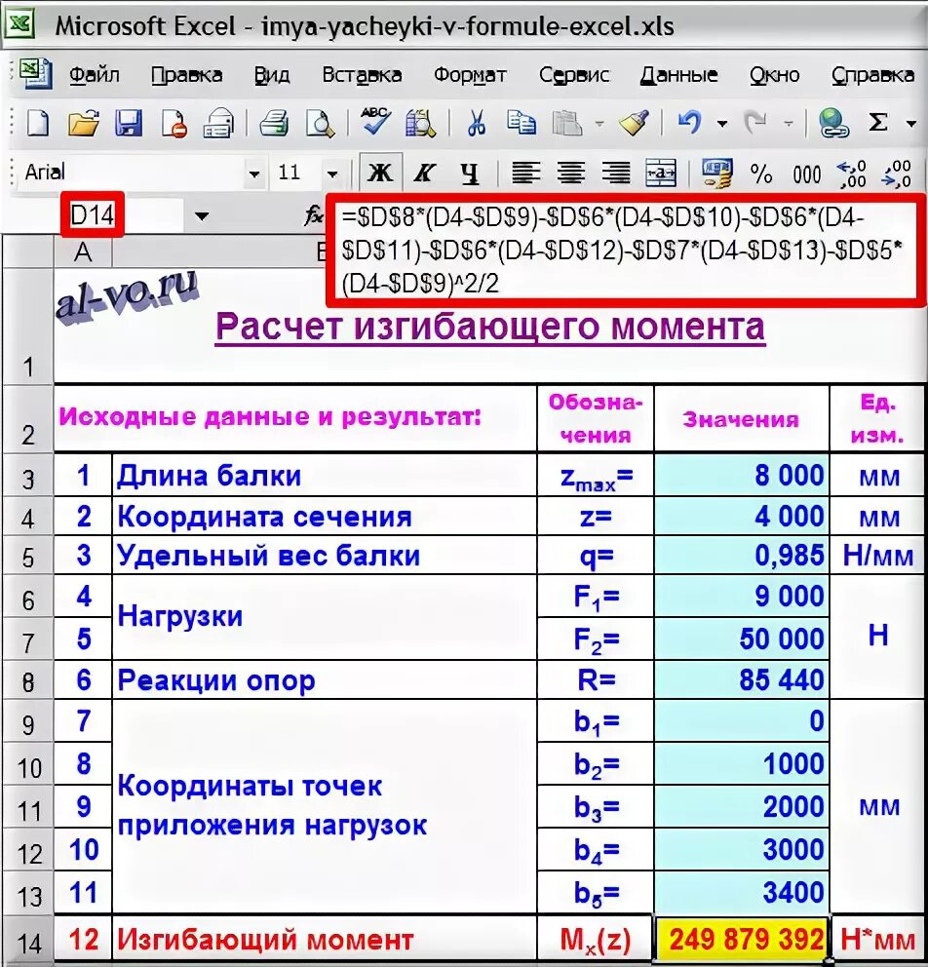The height and width of the screenshot is (967, 928).
Task: Select column A header
Action: point(83,251)
